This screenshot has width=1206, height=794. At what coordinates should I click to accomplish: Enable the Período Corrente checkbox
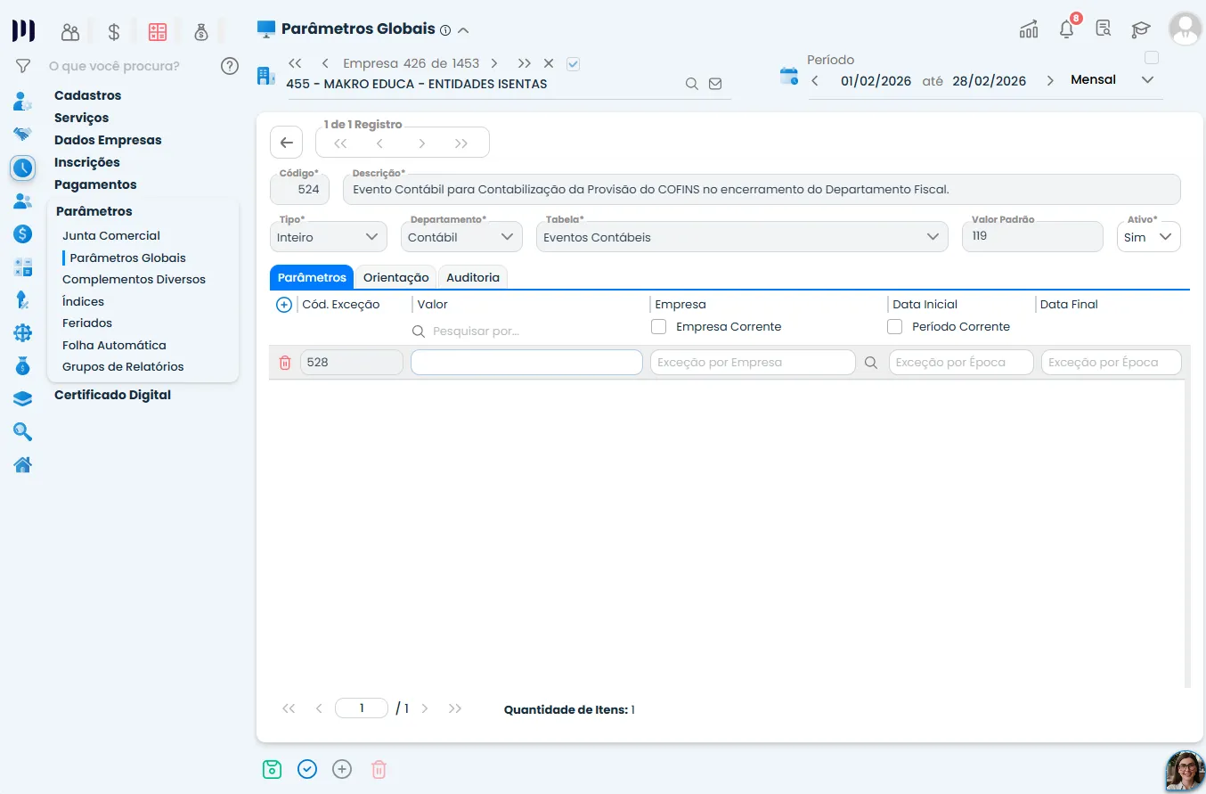point(895,327)
